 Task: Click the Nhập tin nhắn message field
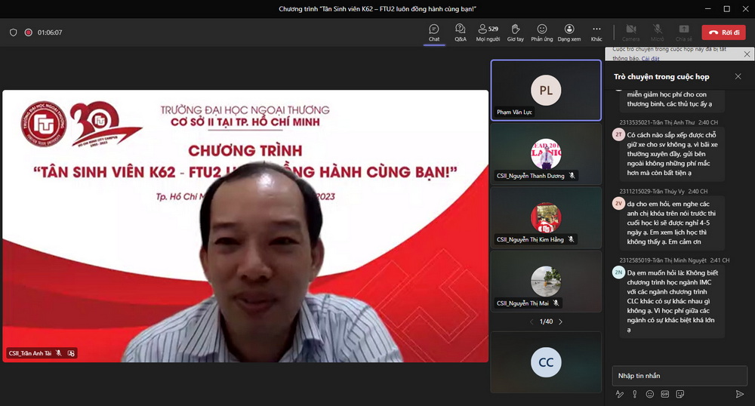tap(679, 376)
